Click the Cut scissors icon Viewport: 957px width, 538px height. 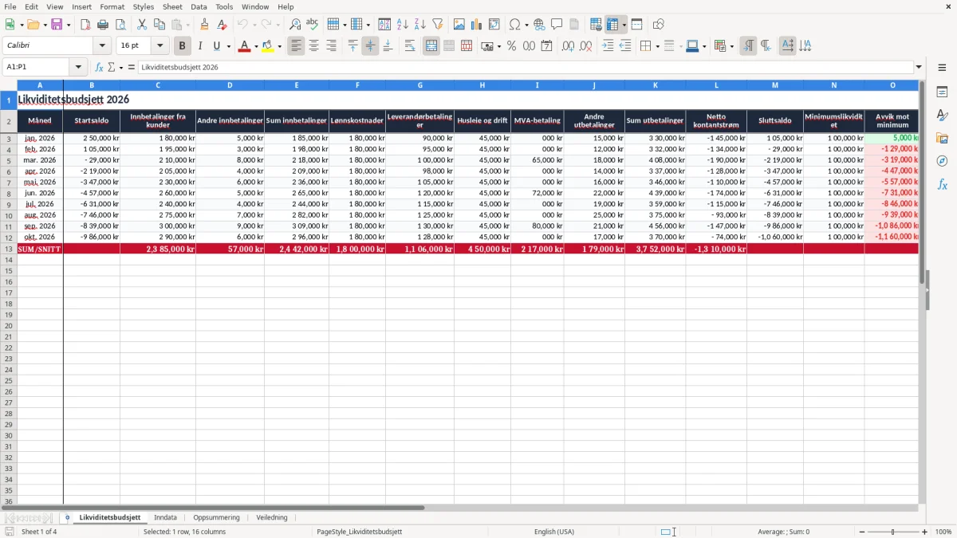click(142, 25)
